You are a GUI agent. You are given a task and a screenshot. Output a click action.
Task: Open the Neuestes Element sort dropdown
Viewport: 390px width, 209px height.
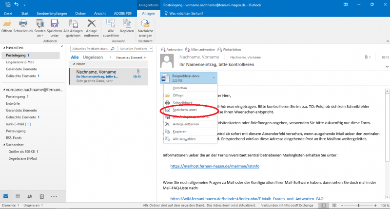(x=131, y=57)
